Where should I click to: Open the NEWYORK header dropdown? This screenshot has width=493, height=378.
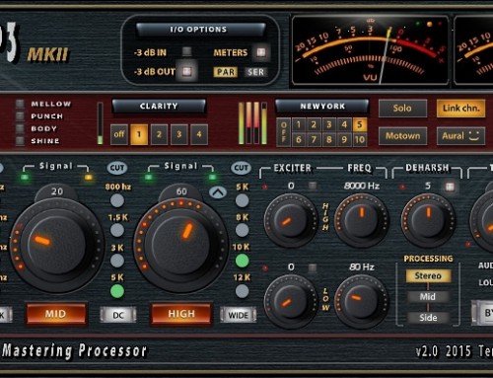(322, 106)
